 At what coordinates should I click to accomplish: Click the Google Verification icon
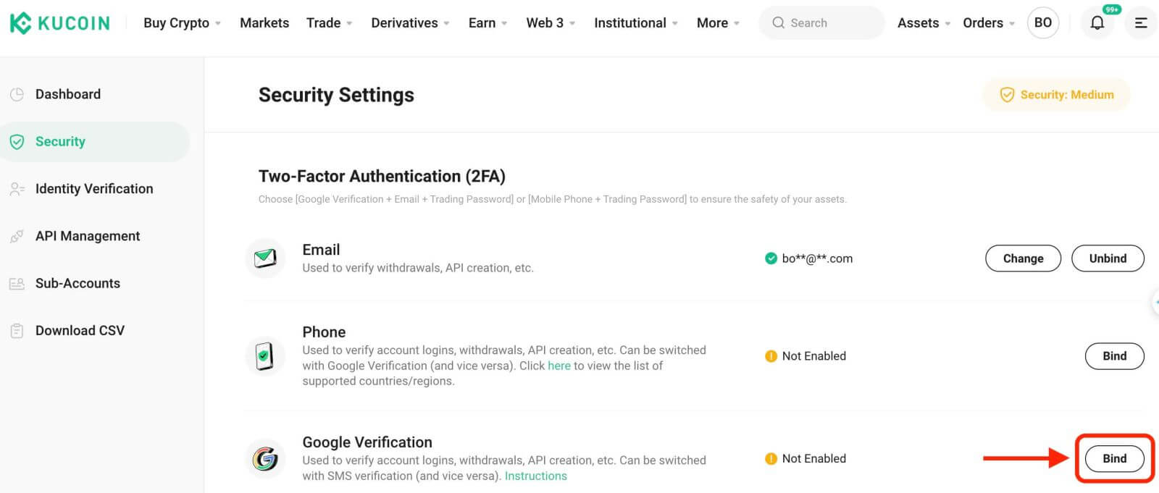coord(265,458)
